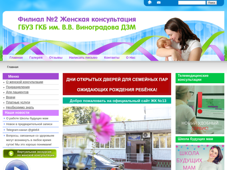Screen dimensions: 227x170
Task: Click the purple Меню sidebar header
Action: (x=31, y=76)
